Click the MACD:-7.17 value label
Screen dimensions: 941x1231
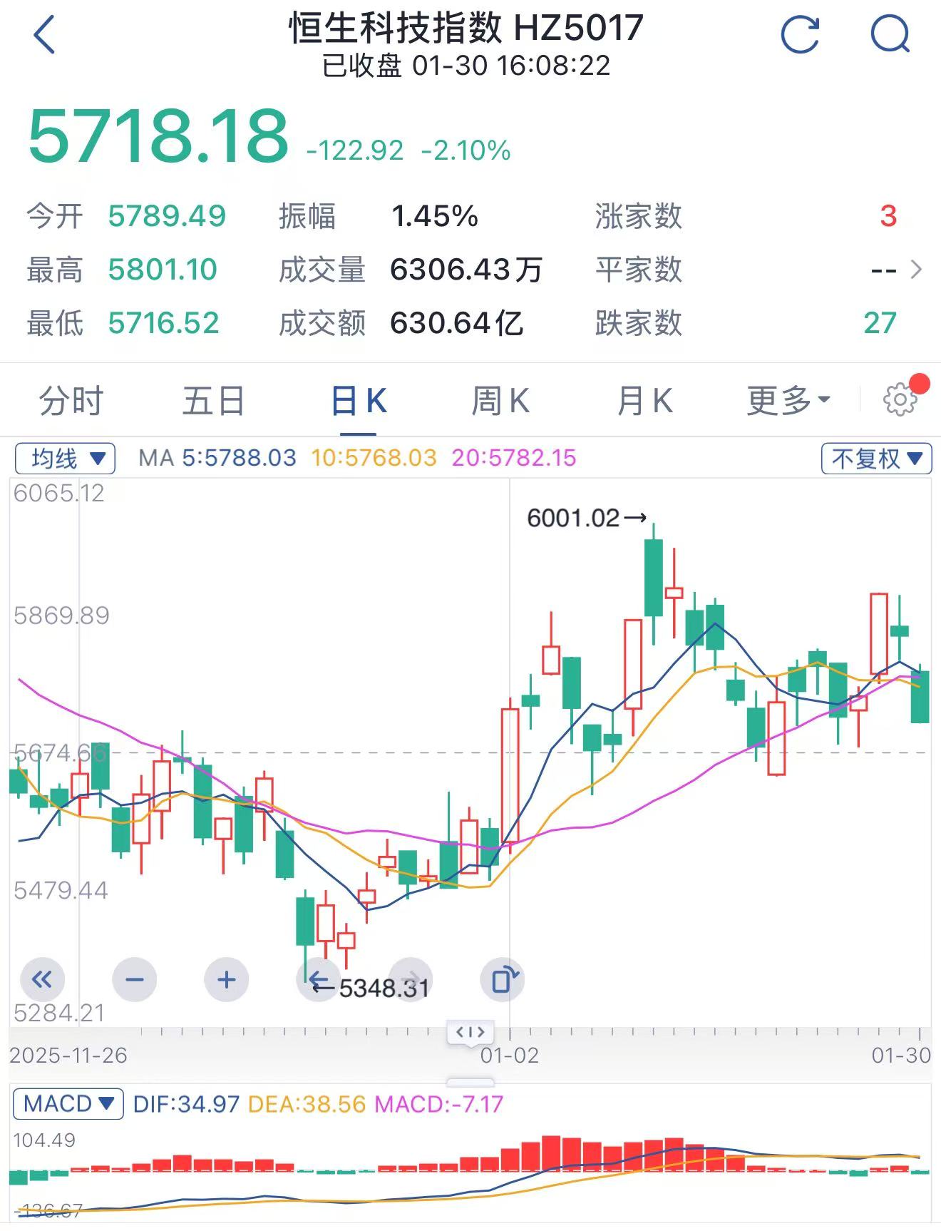pos(439,1104)
